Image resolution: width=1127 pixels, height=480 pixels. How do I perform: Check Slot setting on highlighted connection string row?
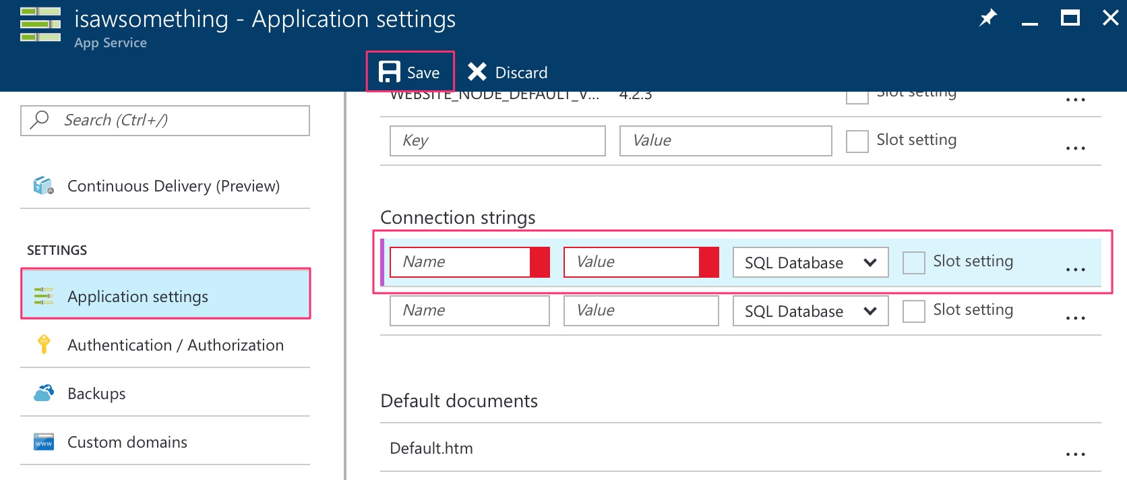tap(913, 262)
